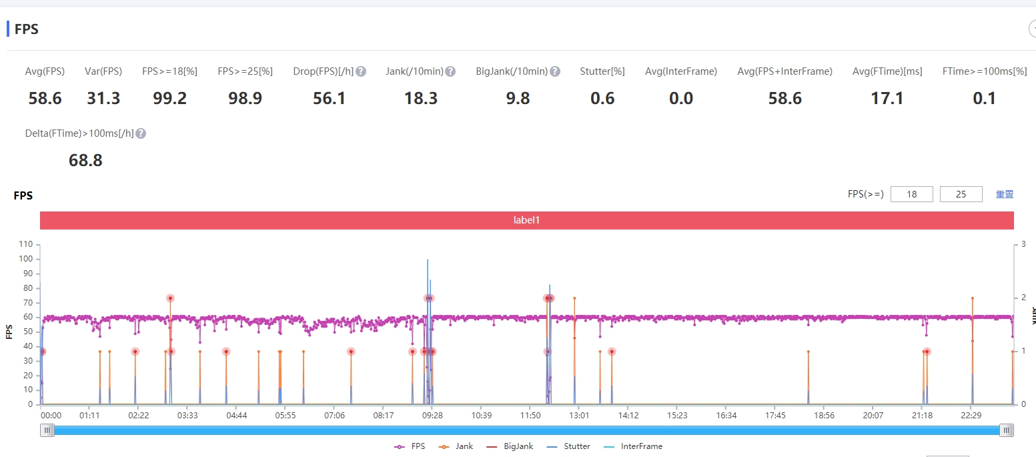Image resolution: width=1036 pixels, height=457 pixels.
Task: Click the FPS threshold field showing 18
Action: tap(911, 194)
